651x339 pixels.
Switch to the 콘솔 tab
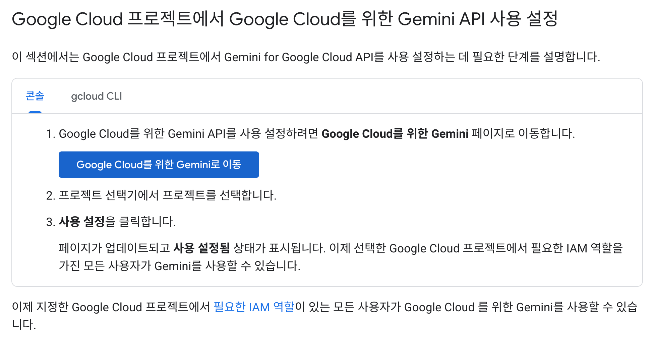click(x=35, y=96)
